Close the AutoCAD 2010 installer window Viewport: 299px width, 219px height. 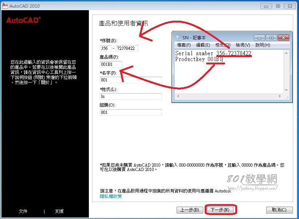(x=290, y=6)
